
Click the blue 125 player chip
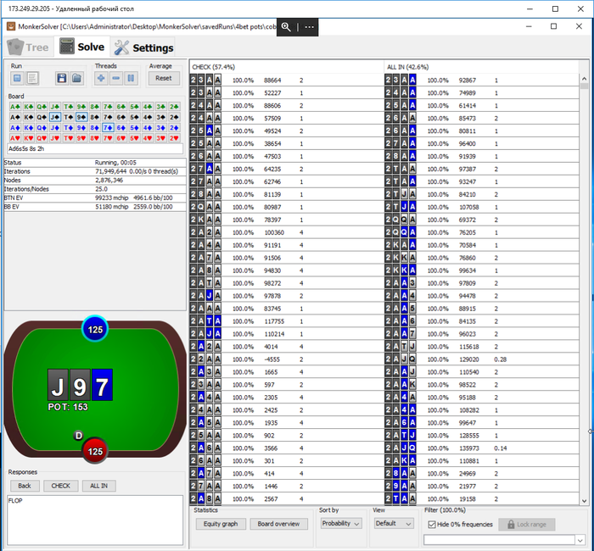[95, 329]
